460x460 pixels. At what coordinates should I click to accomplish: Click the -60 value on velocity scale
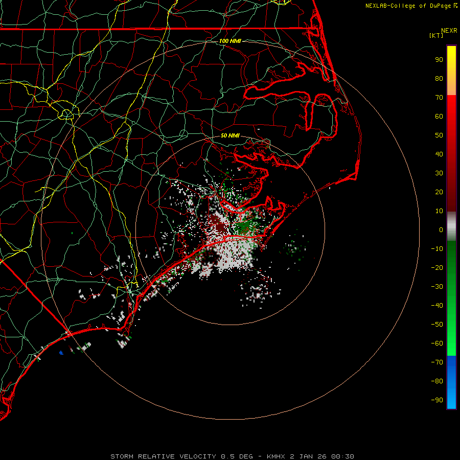[x=437, y=343]
